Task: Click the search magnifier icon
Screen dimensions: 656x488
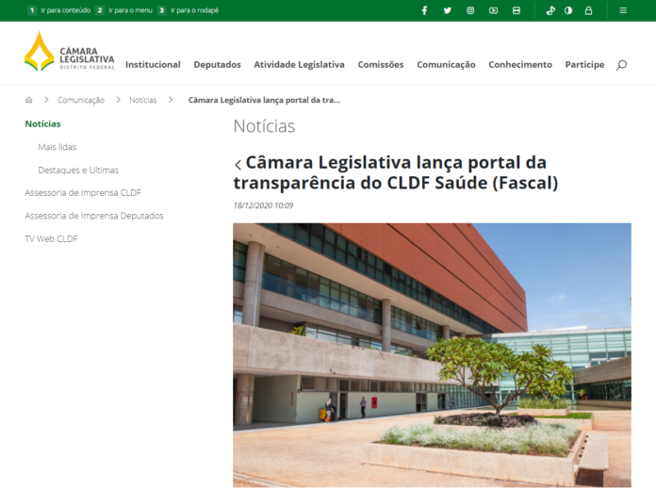Action: [621, 65]
